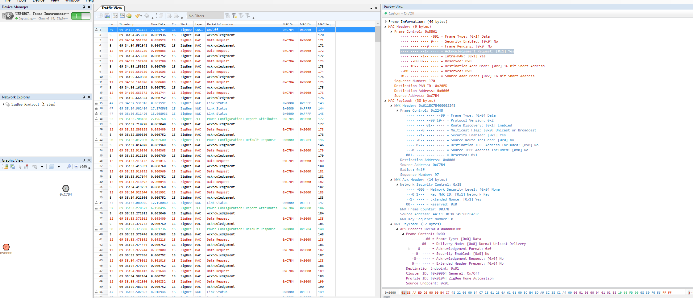
Task: Expand the Acknowledgement Format field in APS header
Action: click(409, 249)
